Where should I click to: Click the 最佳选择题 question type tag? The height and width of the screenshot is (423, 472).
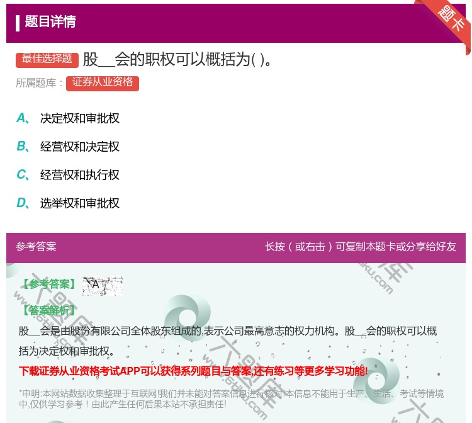coord(47,59)
